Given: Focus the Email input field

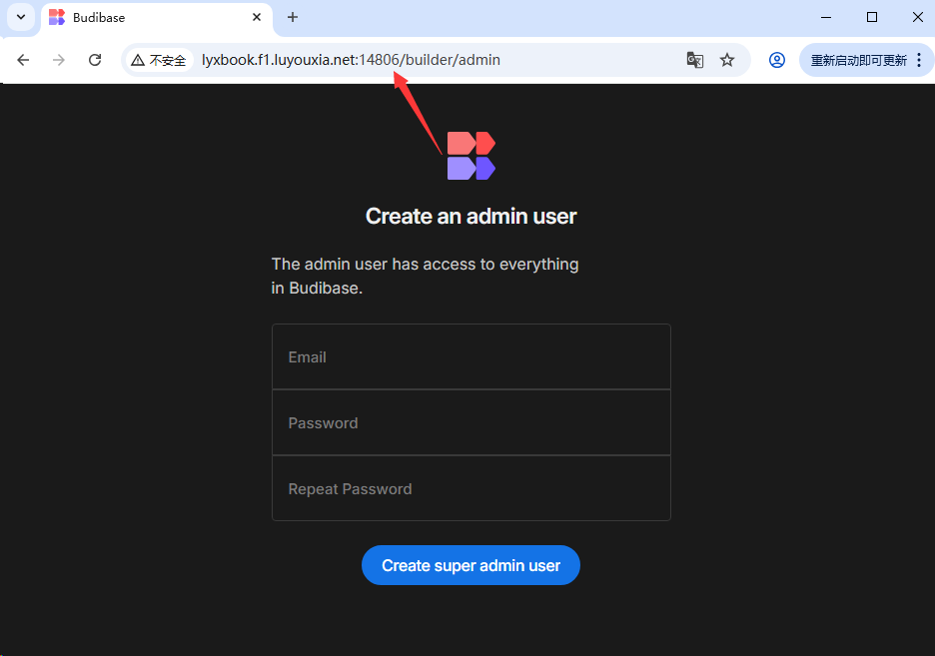Looking at the screenshot, I should (x=470, y=357).
